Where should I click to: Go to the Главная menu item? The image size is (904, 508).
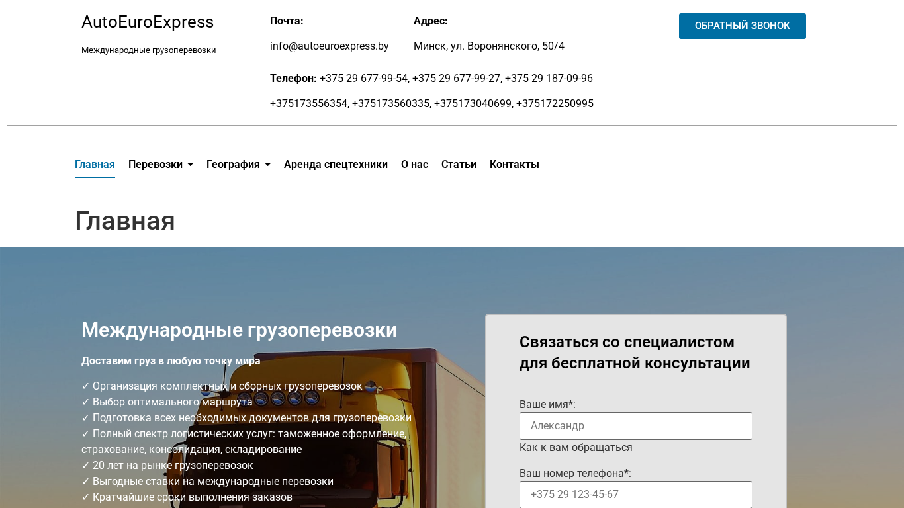[x=95, y=165]
